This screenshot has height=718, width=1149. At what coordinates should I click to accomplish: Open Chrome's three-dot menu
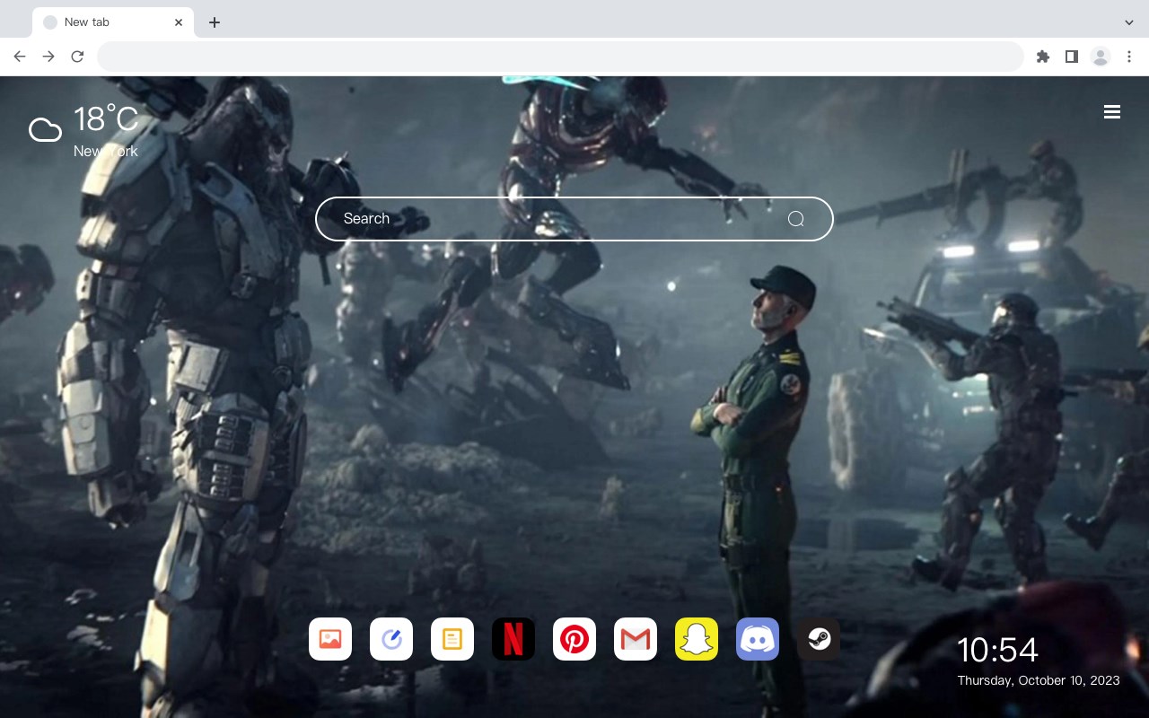point(1129,57)
